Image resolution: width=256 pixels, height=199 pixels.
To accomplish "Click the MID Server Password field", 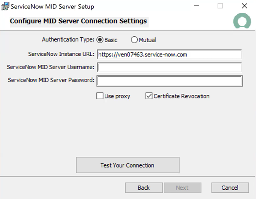I will coord(170,81).
